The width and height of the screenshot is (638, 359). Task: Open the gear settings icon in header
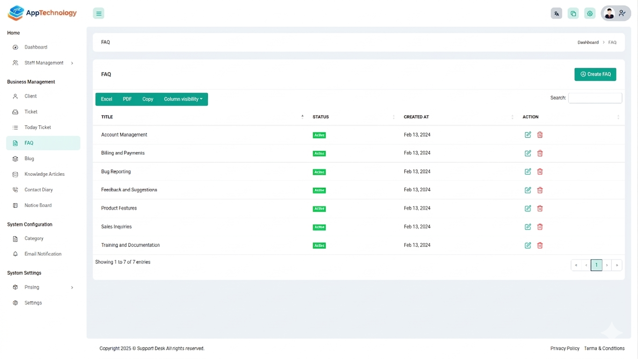[x=590, y=14]
